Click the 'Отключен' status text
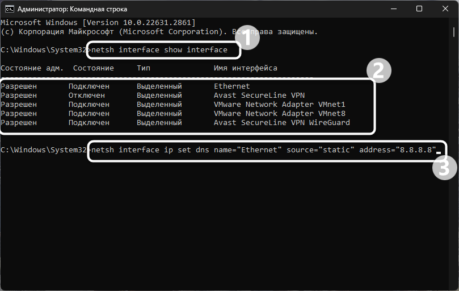 coord(86,95)
